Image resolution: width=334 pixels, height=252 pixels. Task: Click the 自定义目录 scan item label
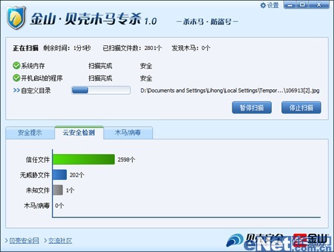36,91
